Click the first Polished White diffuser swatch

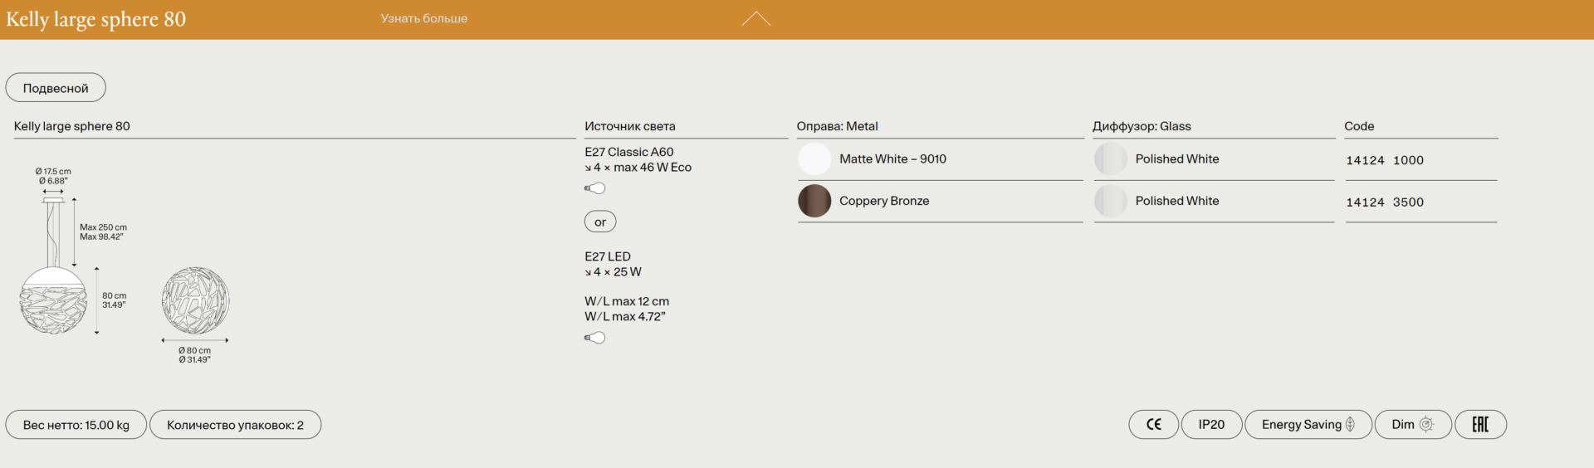click(1110, 159)
